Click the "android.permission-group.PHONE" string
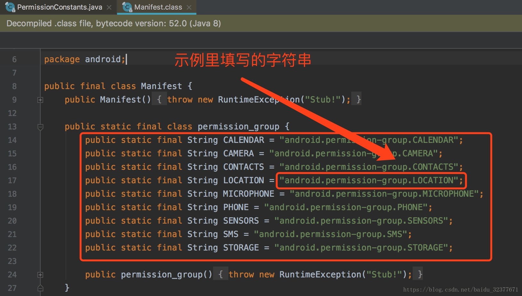Image resolution: width=522 pixels, height=296 pixels. coord(346,207)
